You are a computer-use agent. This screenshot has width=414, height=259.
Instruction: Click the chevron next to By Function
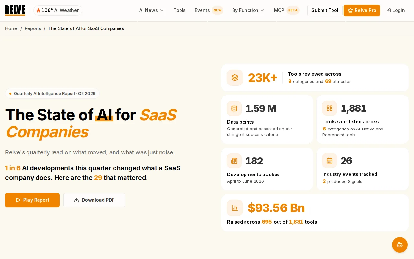(262, 10)
